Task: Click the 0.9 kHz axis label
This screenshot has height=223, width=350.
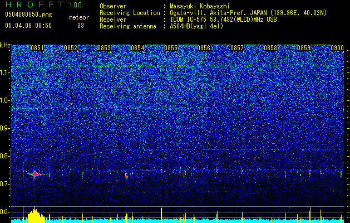Action: coord(5,128)
